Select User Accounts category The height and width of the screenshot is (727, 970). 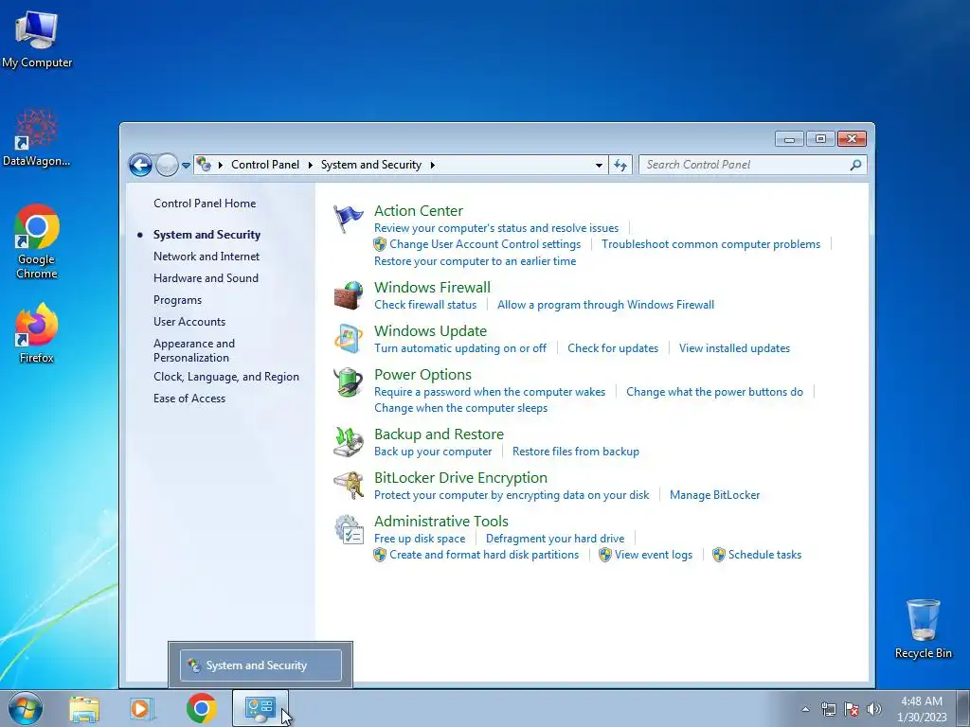[189, 322]
